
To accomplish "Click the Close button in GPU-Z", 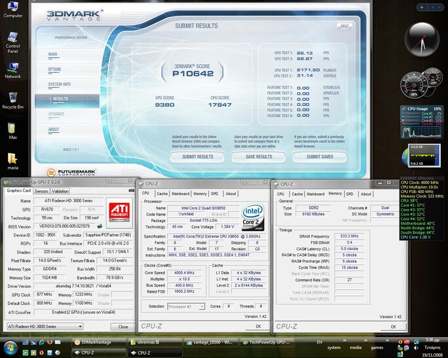I will (123, 327).
